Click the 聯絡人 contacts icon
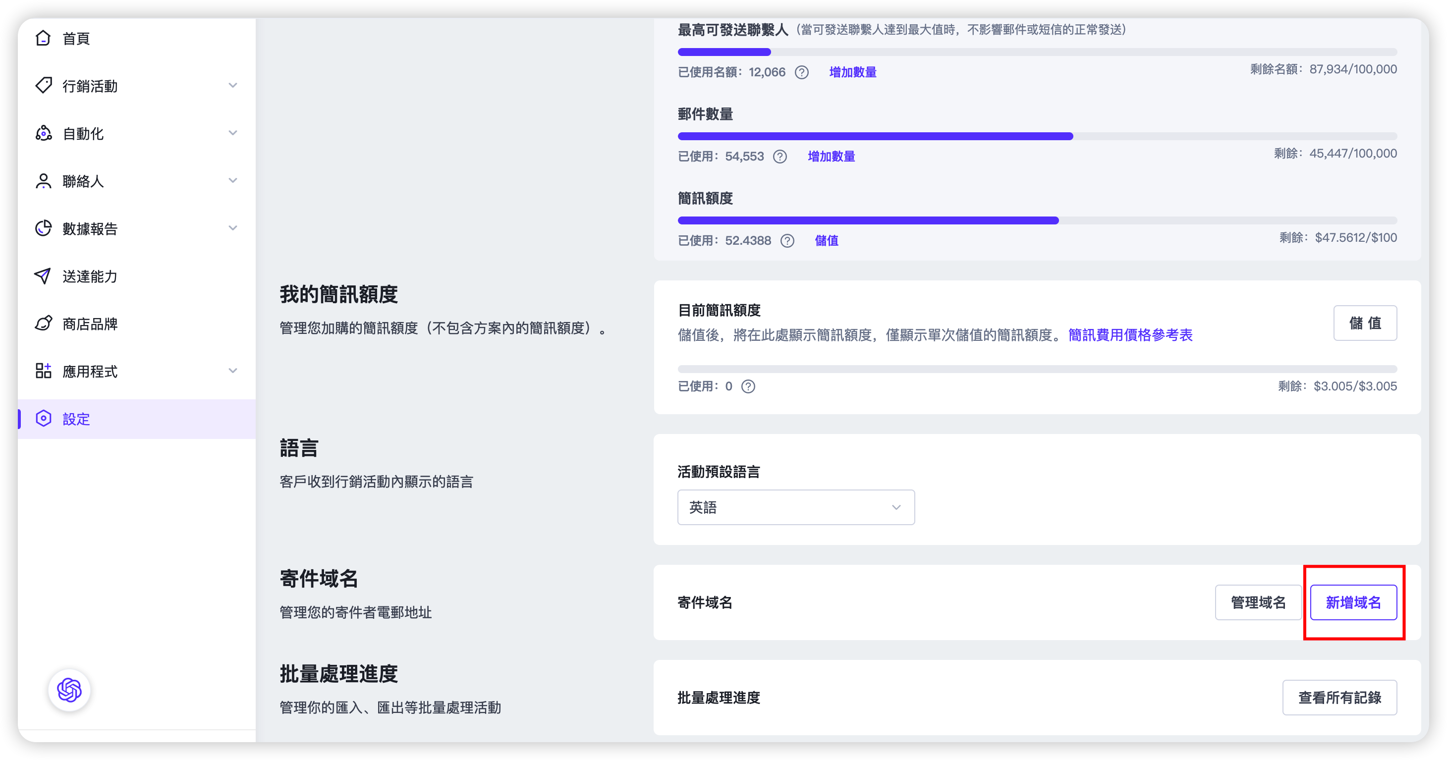1447x760 pixels. [x=44, y=181]
